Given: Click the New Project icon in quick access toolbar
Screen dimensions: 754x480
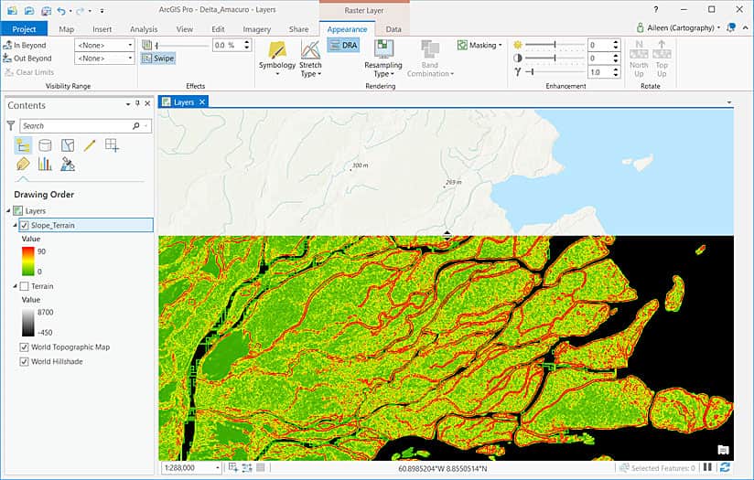Looking at the screenshot, I should [13, 10].
